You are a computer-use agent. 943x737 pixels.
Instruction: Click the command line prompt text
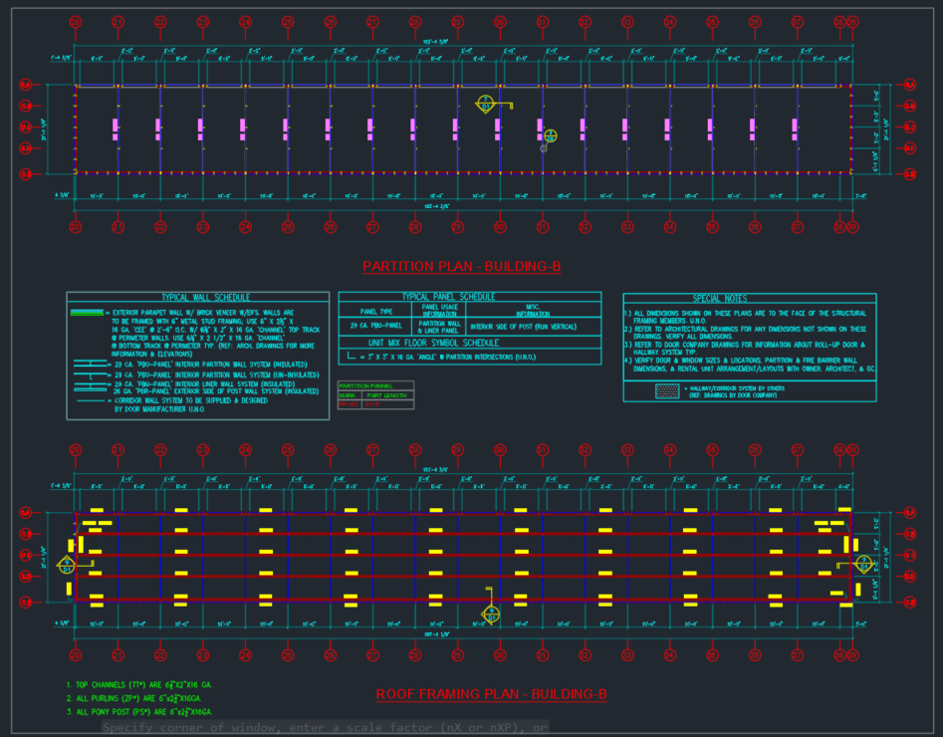tap(325, 728)
